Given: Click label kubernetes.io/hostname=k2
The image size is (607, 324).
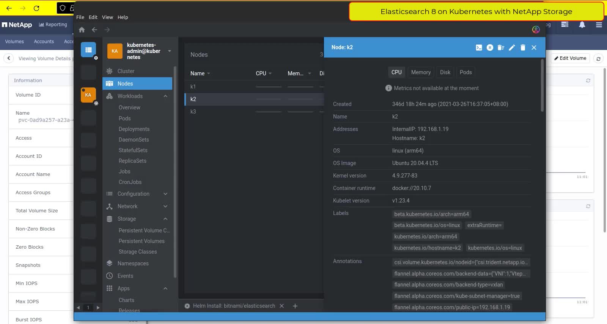Looking at the screenshot, I should click(428, 248).
